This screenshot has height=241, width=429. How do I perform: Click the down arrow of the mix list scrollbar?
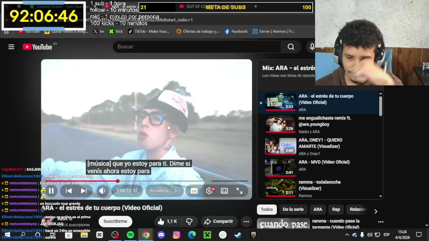380,196
